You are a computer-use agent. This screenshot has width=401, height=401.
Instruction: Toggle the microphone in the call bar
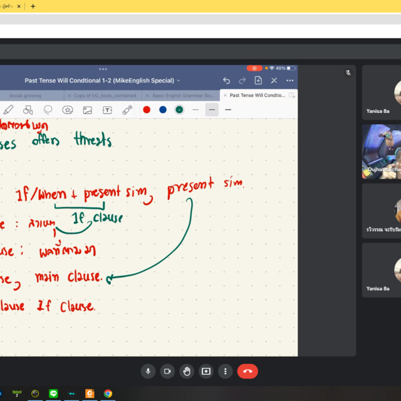pyautogui.click(x=148, y=371)
